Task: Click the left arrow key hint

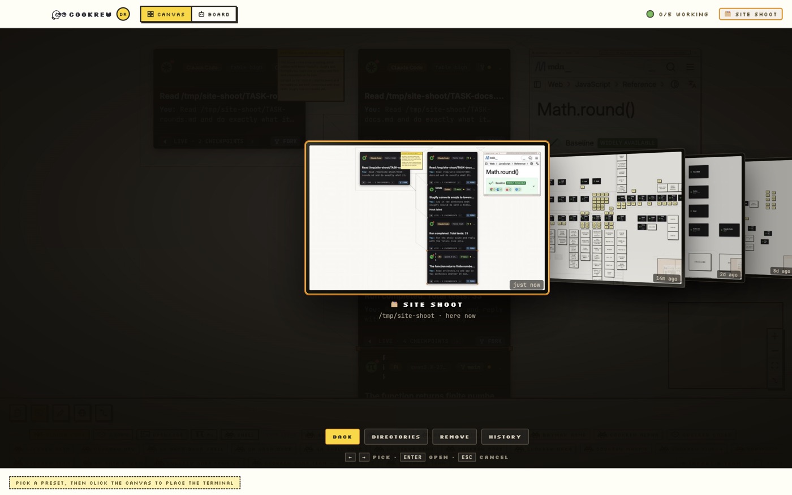Action: pos(350,457)
